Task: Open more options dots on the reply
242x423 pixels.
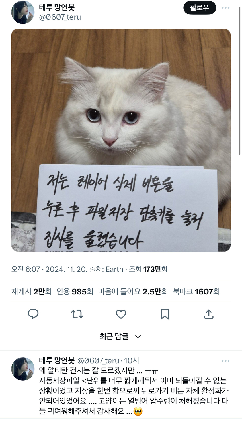Action: pos(225,361)
